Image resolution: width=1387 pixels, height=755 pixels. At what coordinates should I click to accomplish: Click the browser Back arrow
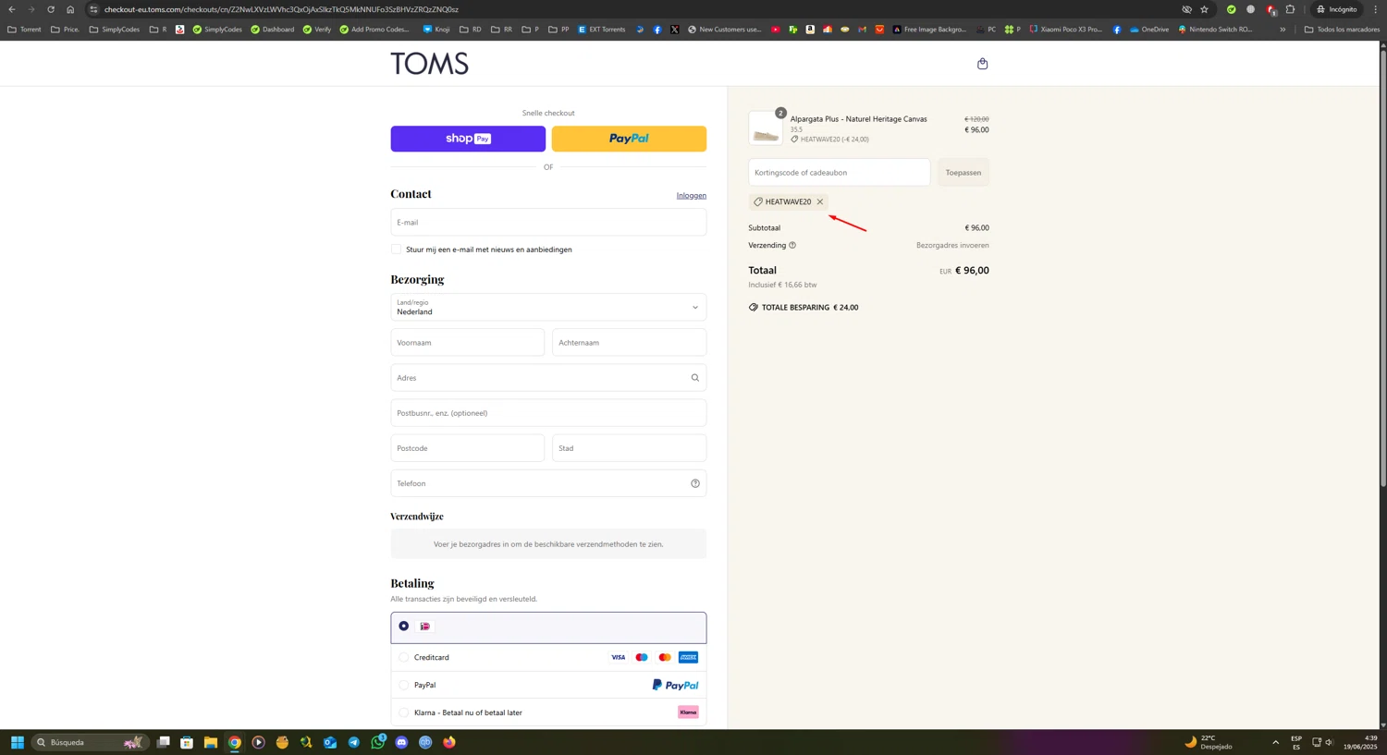tap(12, 9)
